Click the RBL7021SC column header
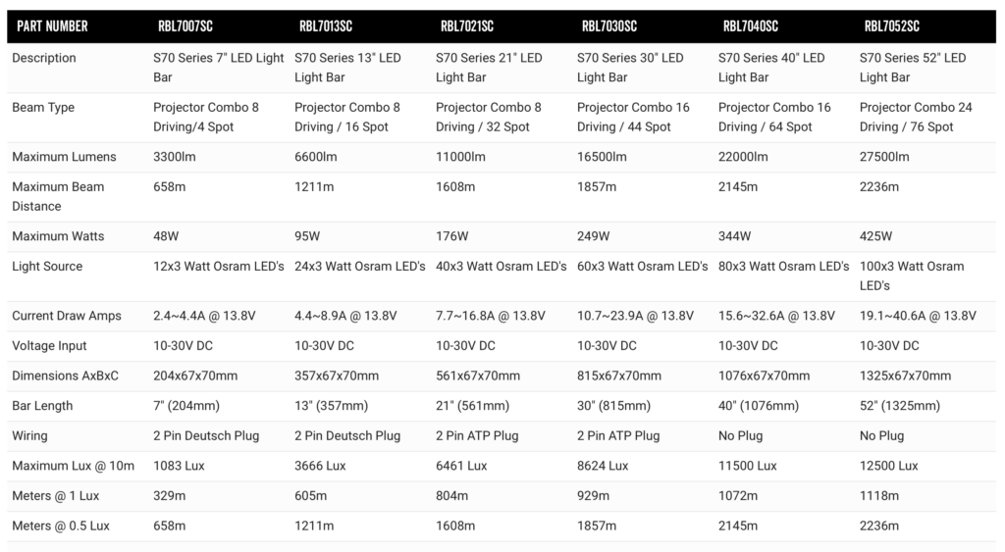This screenshot has width=1005, height=552. pyautogui.click(x=466, y=26)
